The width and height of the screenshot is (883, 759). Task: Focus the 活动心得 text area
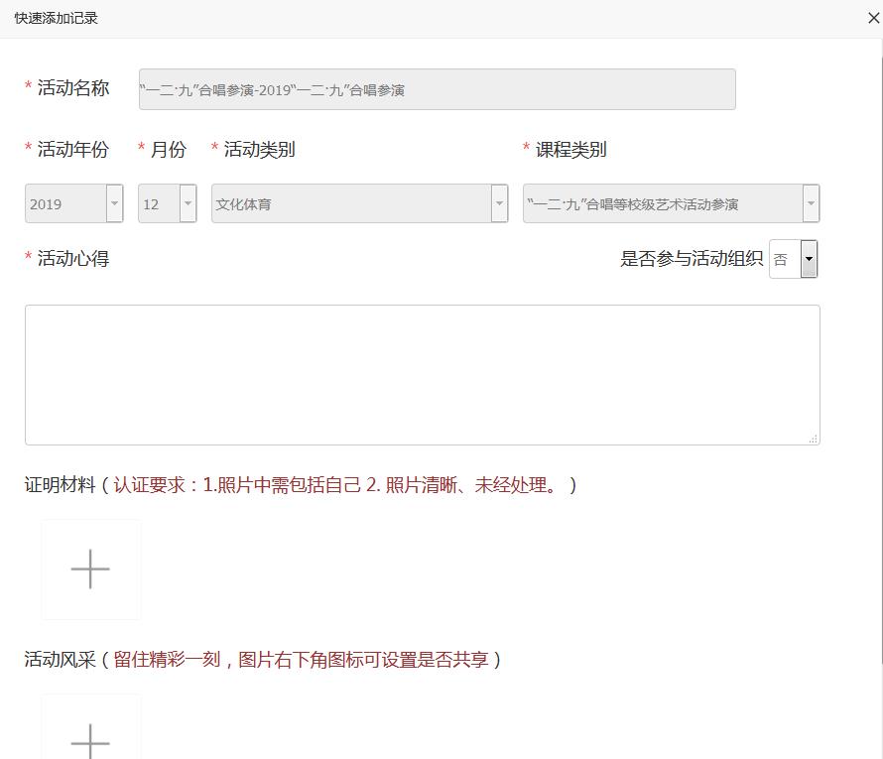point(422,374)
